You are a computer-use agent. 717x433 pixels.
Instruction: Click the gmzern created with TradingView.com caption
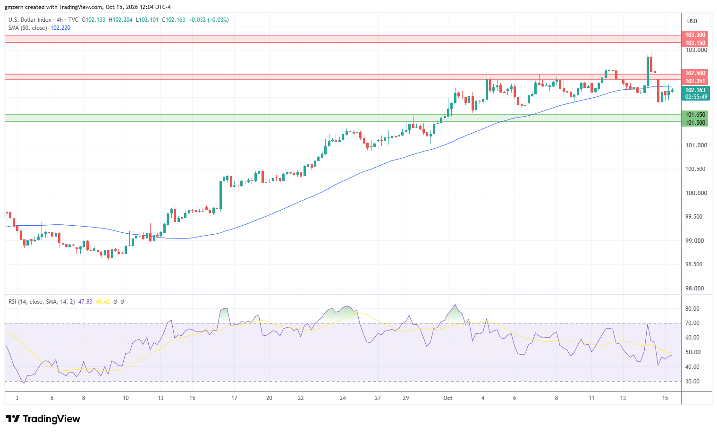click(88, 7)
